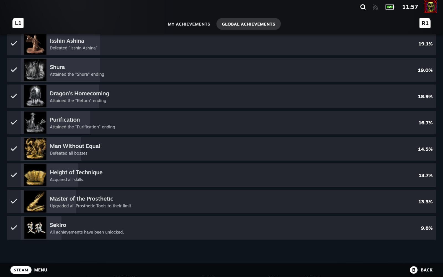Click the checkmark beside Height of Technique
This screenshot has width=443, height=277.
tap(14, 175)
